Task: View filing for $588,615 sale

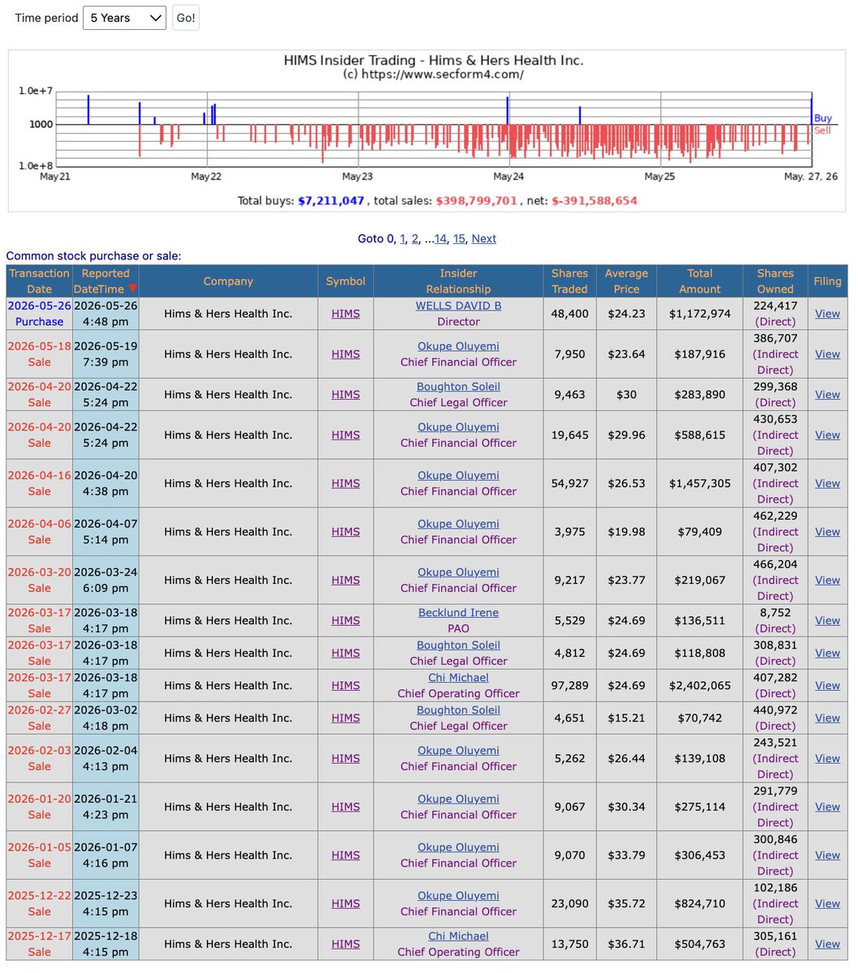Action: point(827,435)
